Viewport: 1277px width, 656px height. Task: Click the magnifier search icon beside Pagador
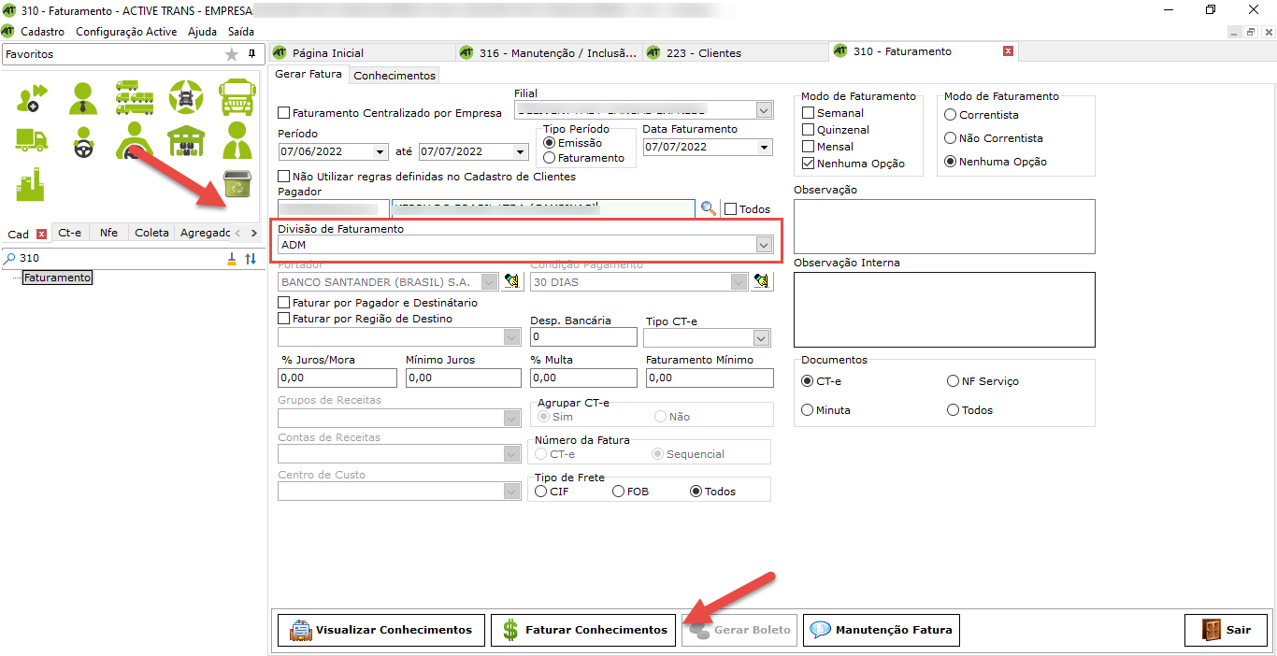tap(709, 209)
